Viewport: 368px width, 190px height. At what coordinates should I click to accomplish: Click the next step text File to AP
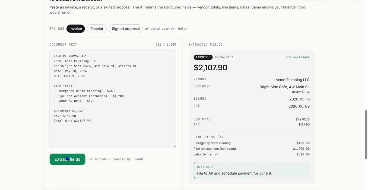click(x=234, y=173)
